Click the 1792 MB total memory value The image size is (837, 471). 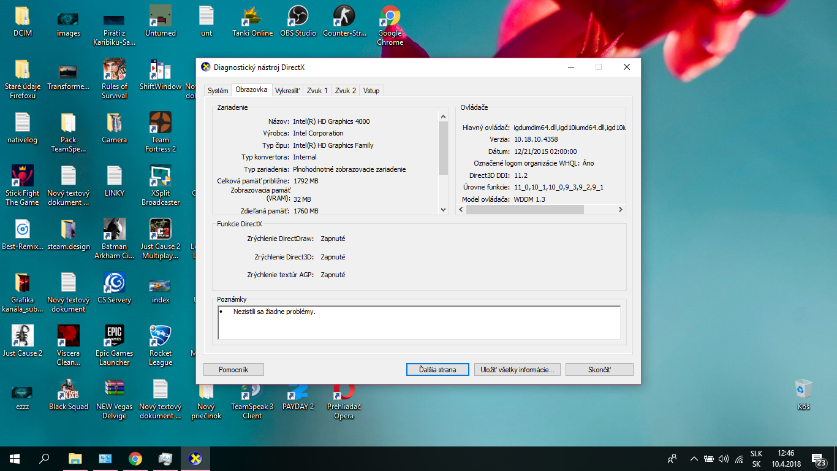tap(306, 181)
